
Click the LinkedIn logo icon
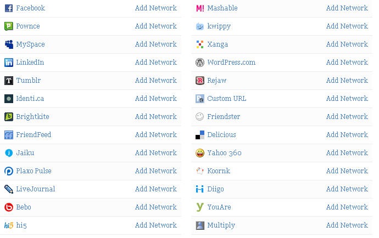click(9, 63)
